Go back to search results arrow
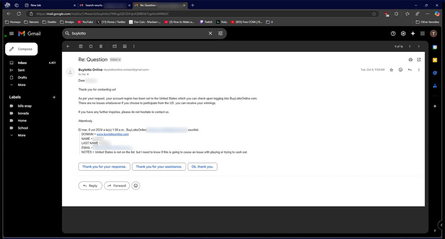Viewport: 445px width, 239px height. pos(68,46)
